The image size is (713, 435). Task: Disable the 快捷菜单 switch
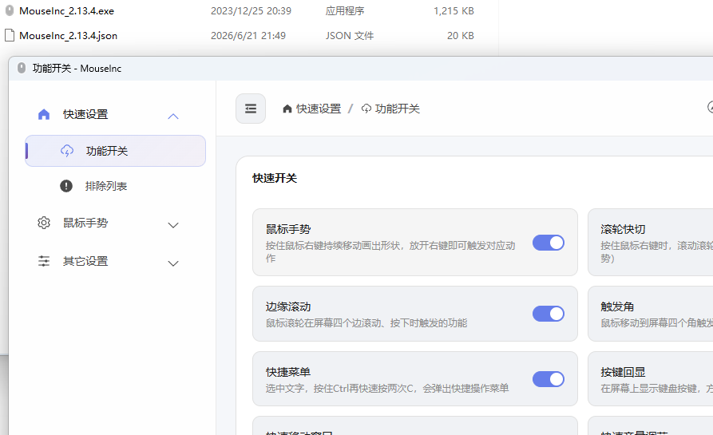549,379
